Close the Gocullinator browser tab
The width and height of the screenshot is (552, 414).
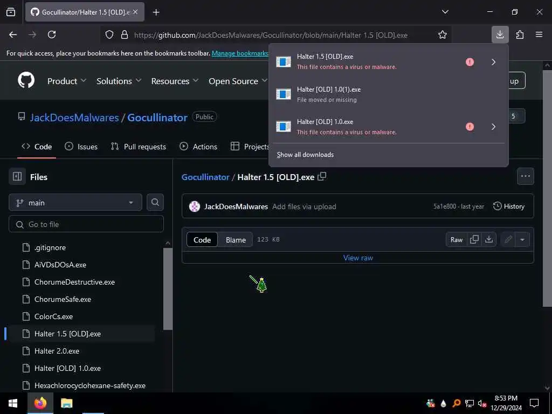(x=135, y=12)
